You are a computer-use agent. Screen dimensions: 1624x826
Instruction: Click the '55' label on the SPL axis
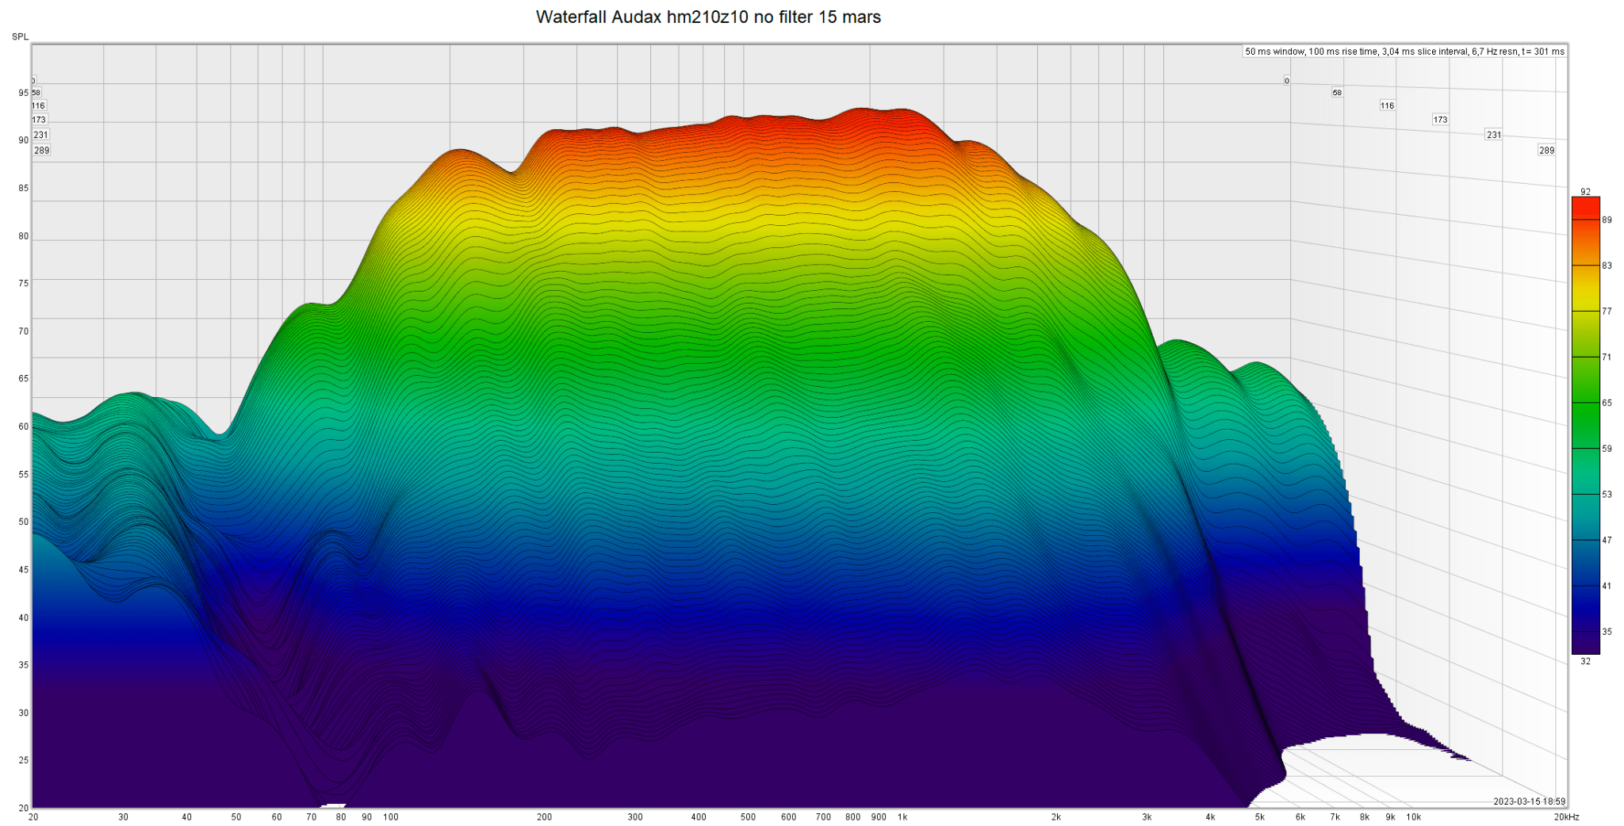click(x=23, y=474)
